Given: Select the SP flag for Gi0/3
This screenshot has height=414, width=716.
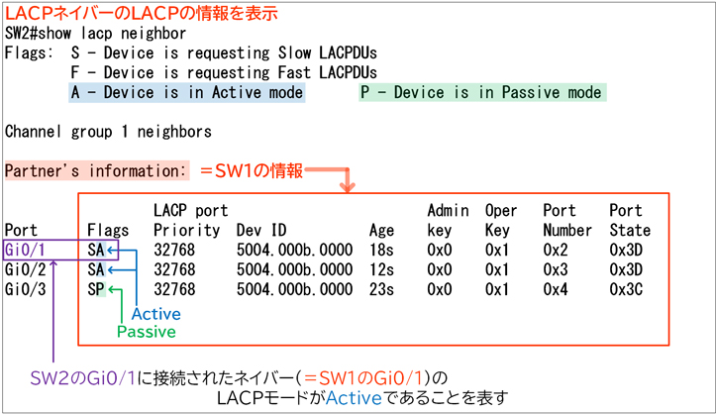Looking at the screenshot, I should [95, 289].
